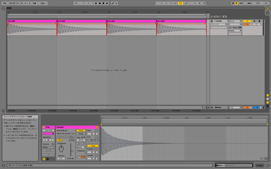This screenshot has width=271, height=169.
Task: Stop playback with the Stop button
Action: pos(100,3)
